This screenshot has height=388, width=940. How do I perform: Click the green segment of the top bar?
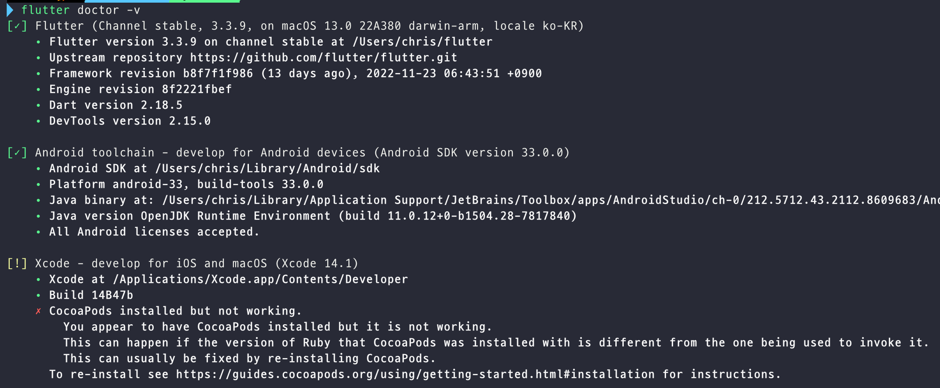coord(204,1)
